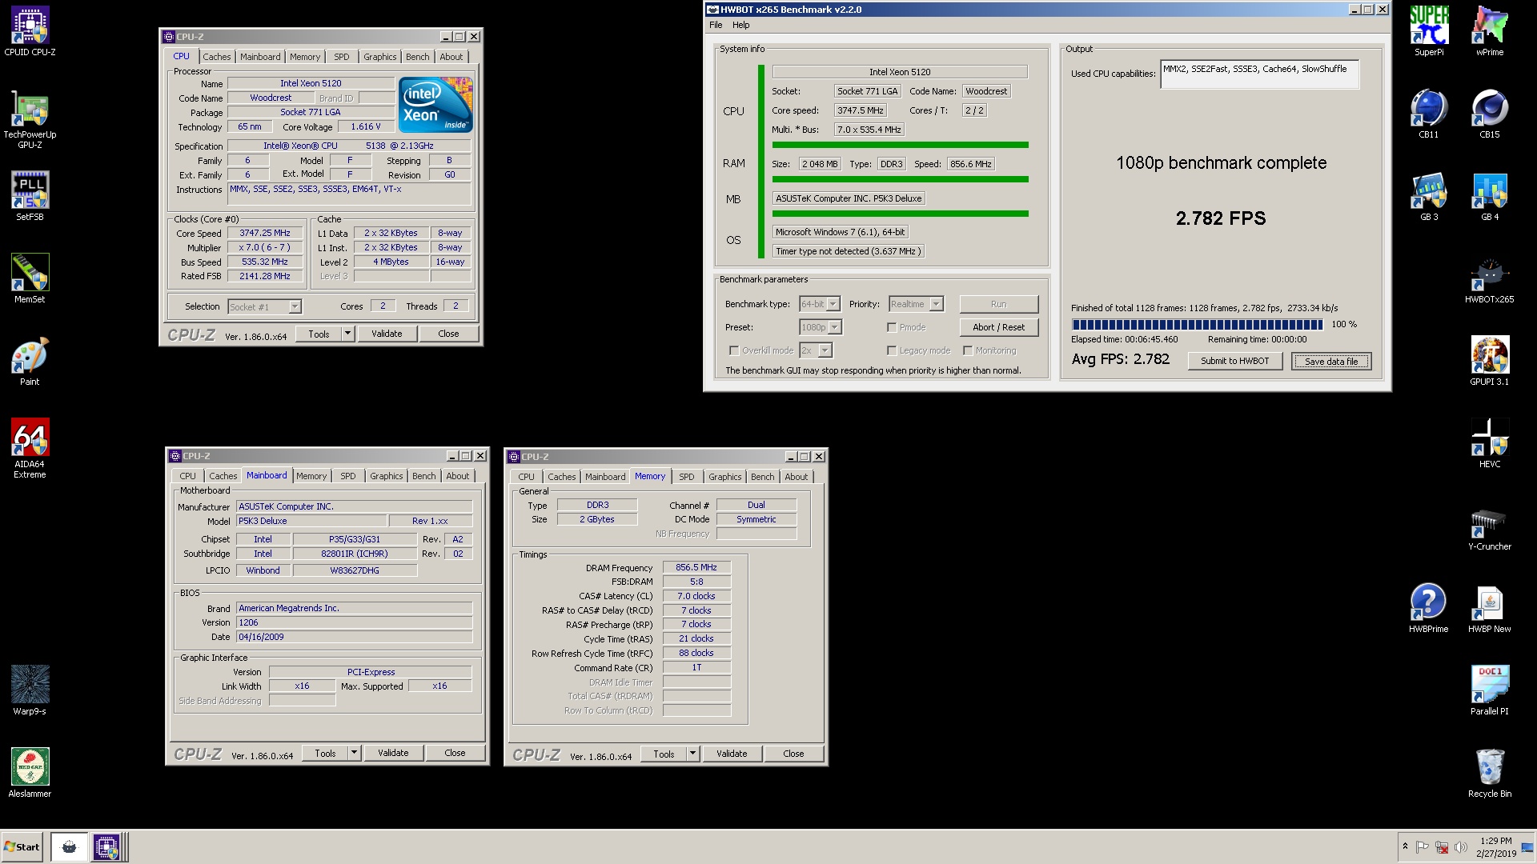Open CB15 Cinebench desktop icon
Screen dimensions: 1537x864
pos(1490,114)
